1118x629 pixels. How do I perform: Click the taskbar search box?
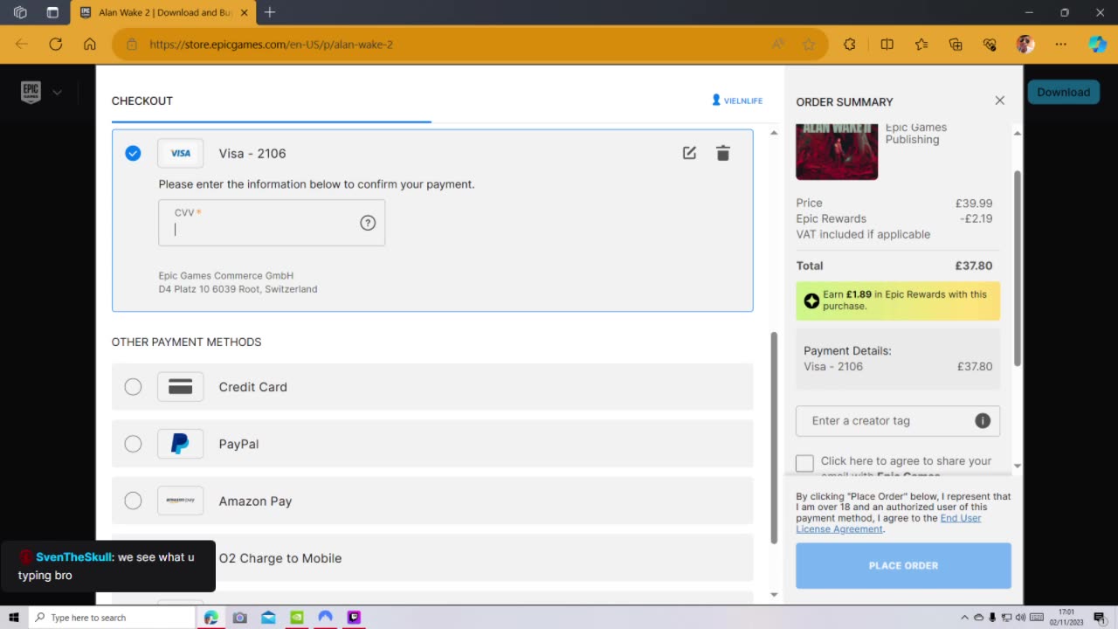pos(112,618)
